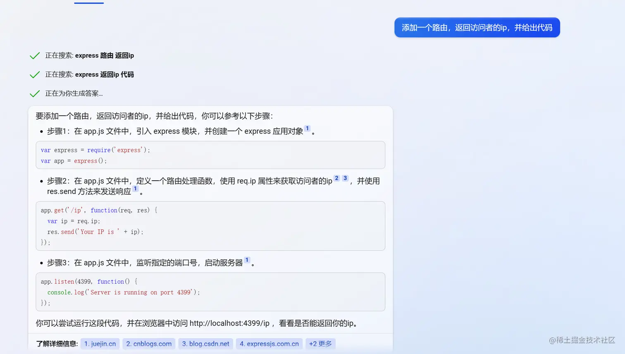
Task: Expand '+2 更多' sources
Action: pos(320,344)
